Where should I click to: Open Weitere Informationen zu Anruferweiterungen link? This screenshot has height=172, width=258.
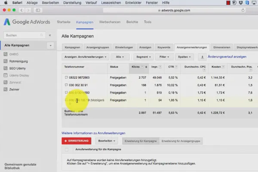[x=93, y=133]
